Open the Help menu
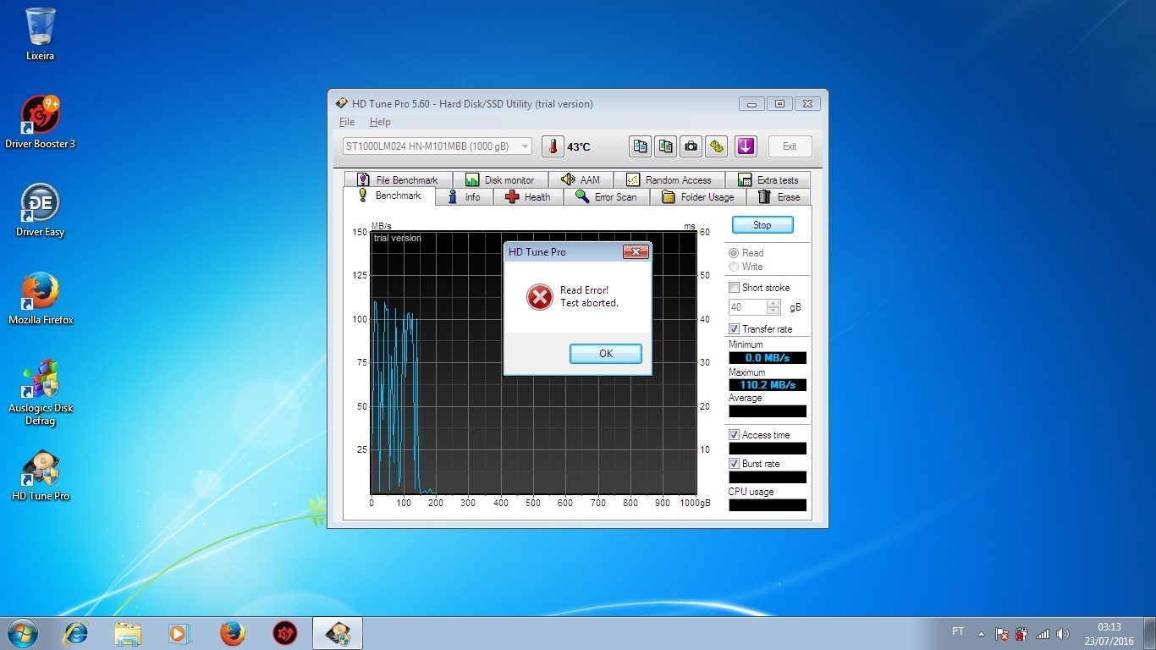Viewport: 1156px width, 650px height. pos(380,122)
